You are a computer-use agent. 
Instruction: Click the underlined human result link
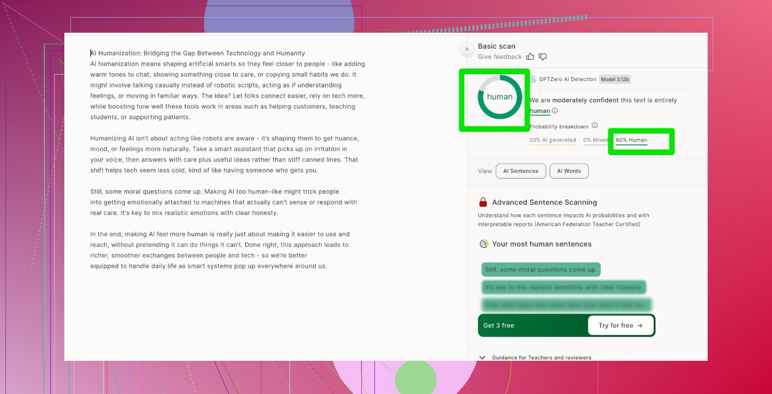point(539,111)
